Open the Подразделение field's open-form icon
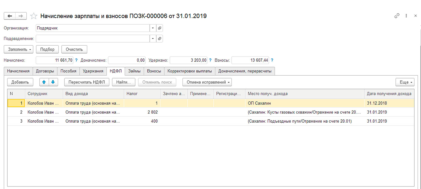Viewport: 421px width, 189px height. (x=159, y=39)
